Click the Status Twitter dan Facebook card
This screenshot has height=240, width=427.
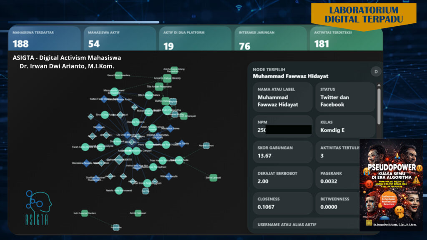point(345,97)
